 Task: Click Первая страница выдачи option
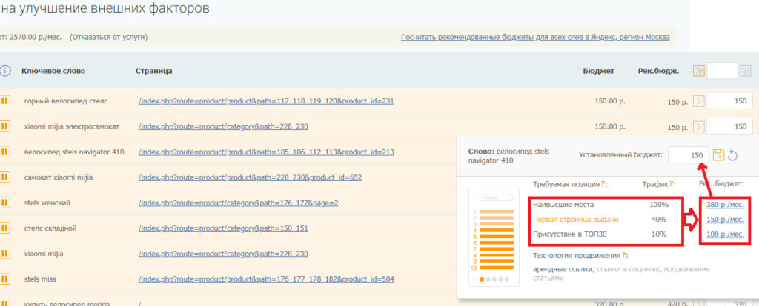click(576, 220)
